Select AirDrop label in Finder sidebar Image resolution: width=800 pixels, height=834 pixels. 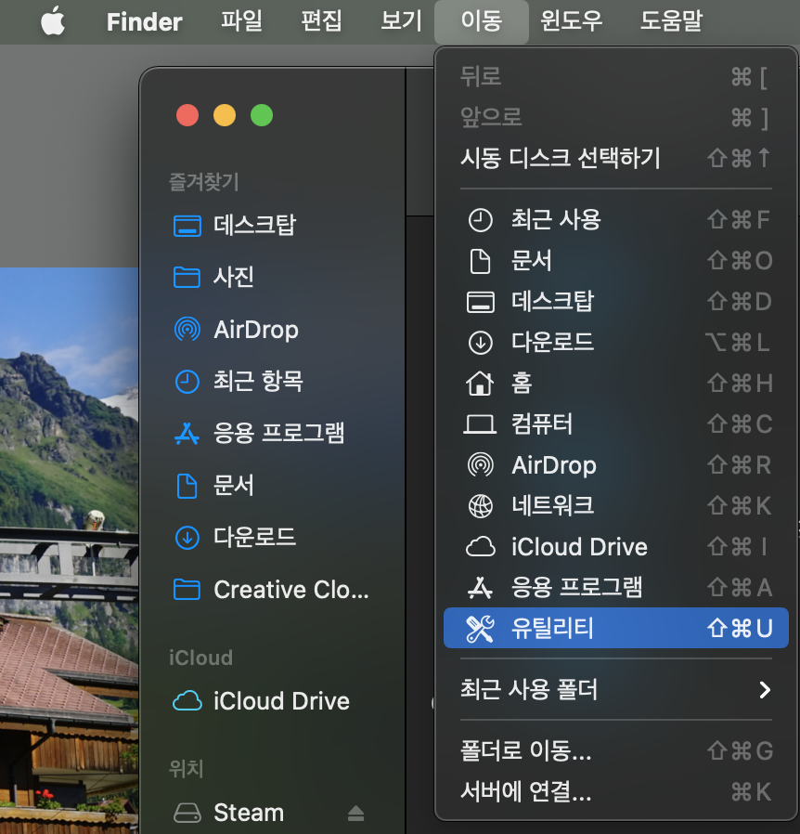click(x=255, y=330)
